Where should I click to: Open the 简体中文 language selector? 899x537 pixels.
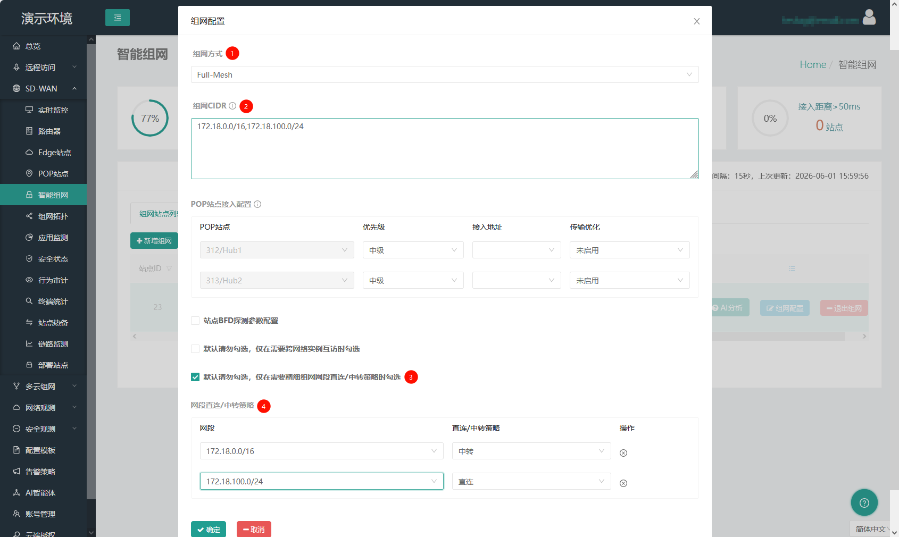click(x=870, y=529)
